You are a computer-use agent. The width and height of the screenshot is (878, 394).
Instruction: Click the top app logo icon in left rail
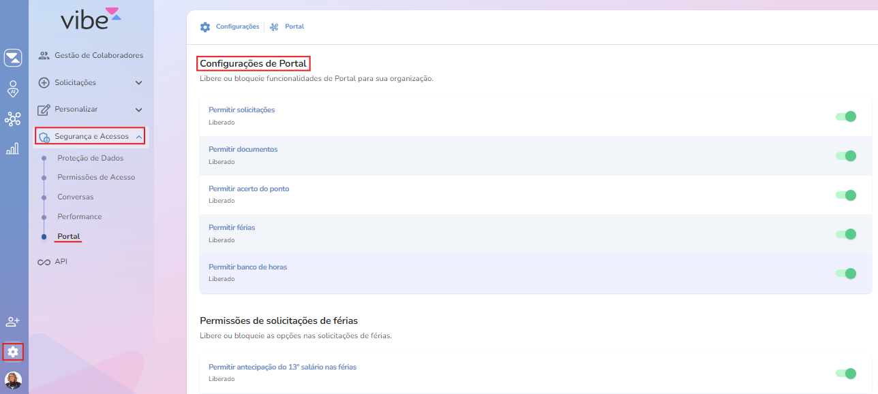[12, 59]
